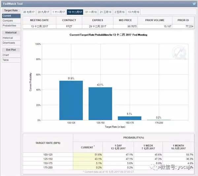Click the MID PRICE column header
Image resolution: width=198 pixels, height=176 pixels.
click(x=125, y=20)
